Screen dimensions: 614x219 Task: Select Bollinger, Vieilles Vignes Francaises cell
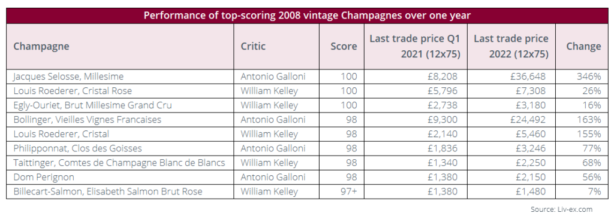tap(120, 120)
